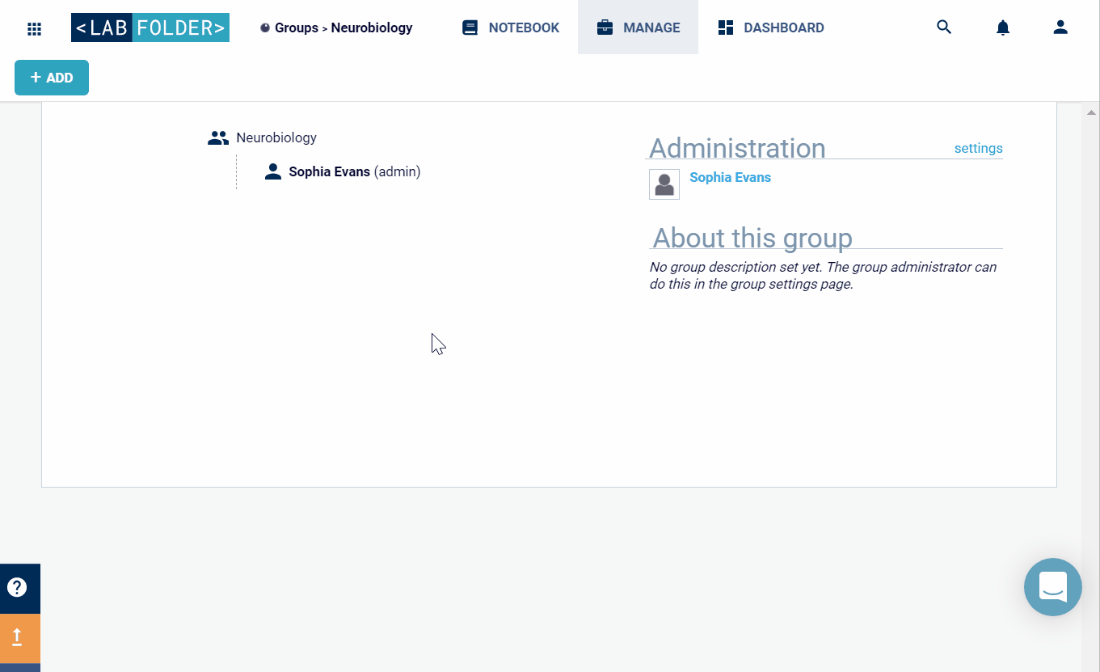Image resolution: width=1100 pixels, height=672 pixels.
Task: Click Neurobiology in the breadcrumb
Action: tap(372, 27)
